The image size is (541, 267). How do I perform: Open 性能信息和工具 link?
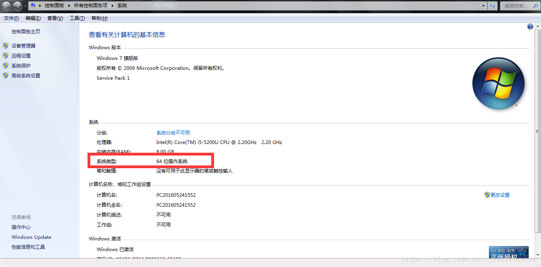[28, 247]
